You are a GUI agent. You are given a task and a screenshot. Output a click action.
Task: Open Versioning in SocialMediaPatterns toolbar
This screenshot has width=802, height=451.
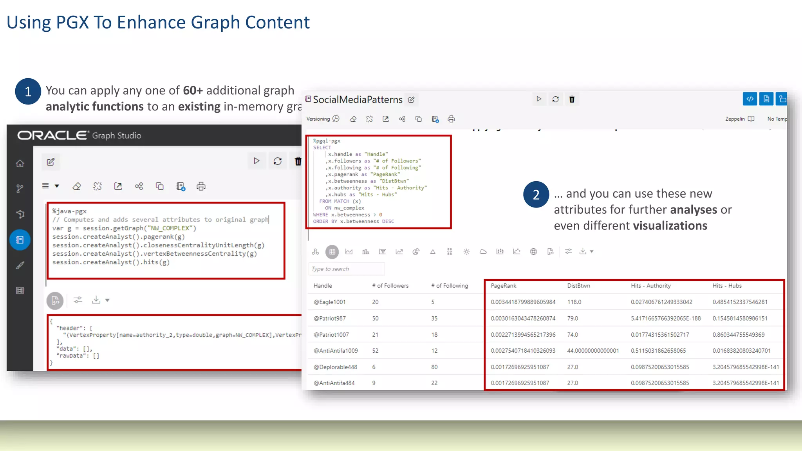point(323,119)
